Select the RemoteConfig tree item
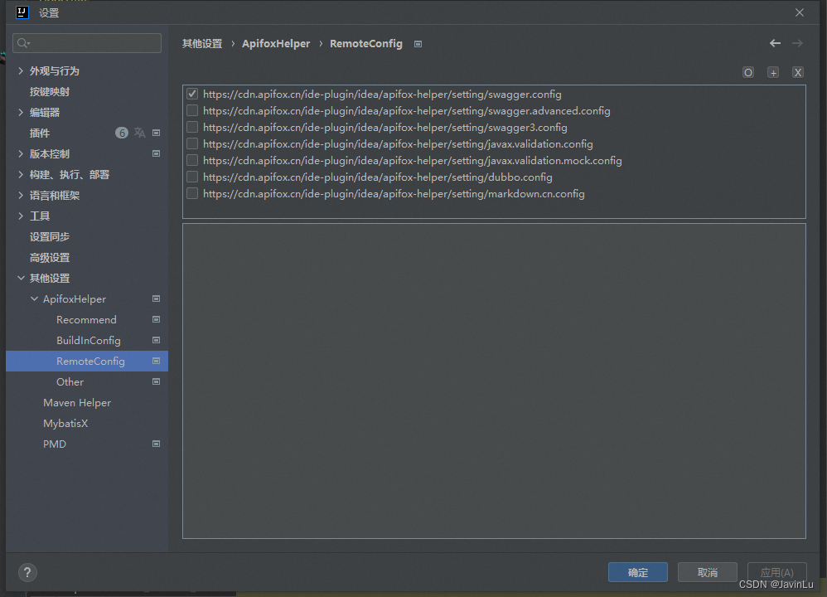Viewport: 827px width, 597px height. tap(87, 361)
